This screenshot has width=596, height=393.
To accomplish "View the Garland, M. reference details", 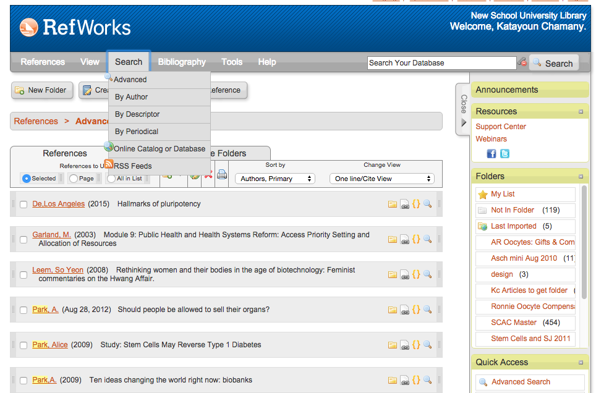I will 428,239.
